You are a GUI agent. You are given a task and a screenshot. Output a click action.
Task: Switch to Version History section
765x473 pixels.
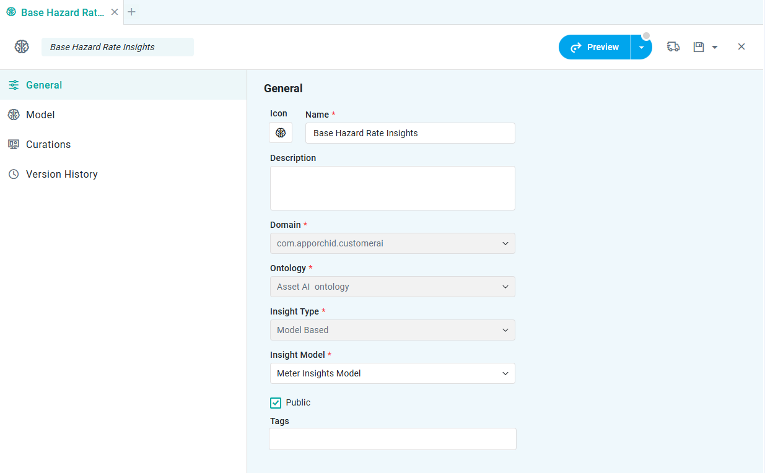click(61, 174)
